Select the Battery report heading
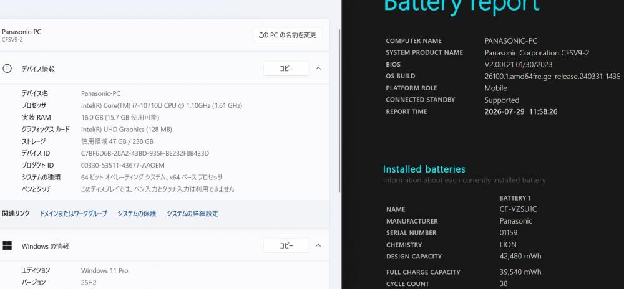The width and height of the screenshot is (624, 289). (x=462, y=6)
